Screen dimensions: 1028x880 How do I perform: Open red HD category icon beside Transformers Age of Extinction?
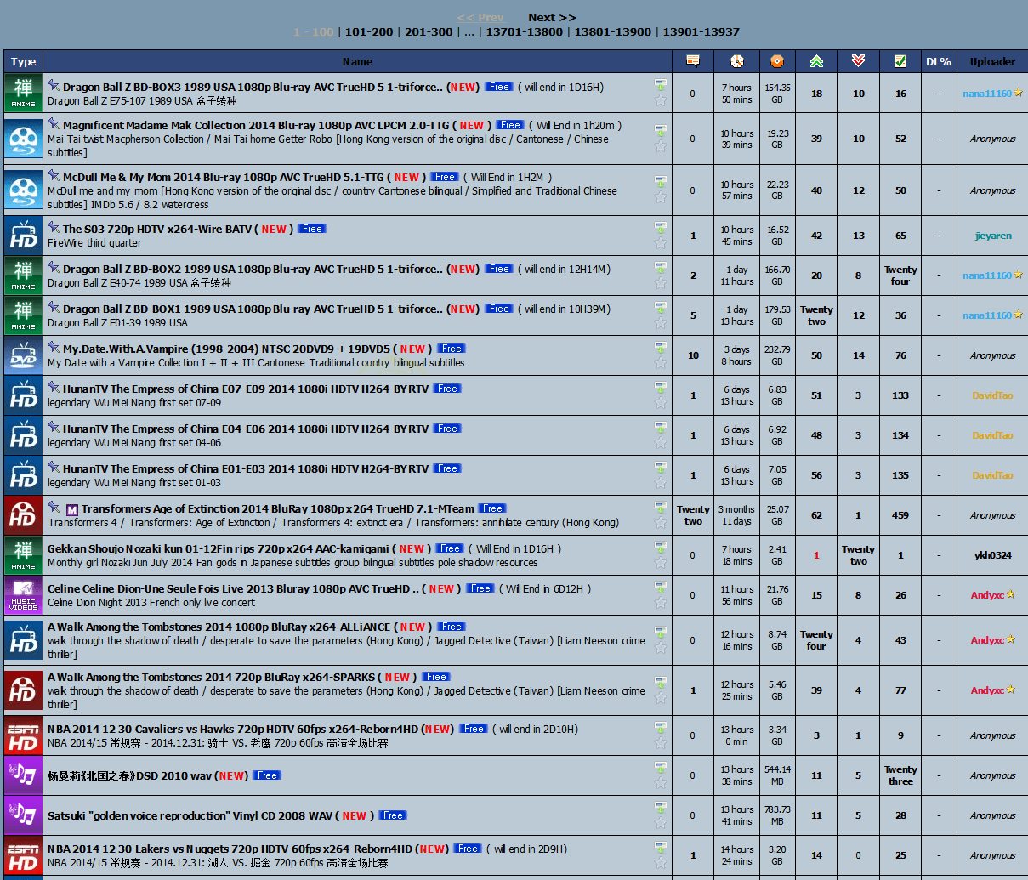tap(23, 515)
